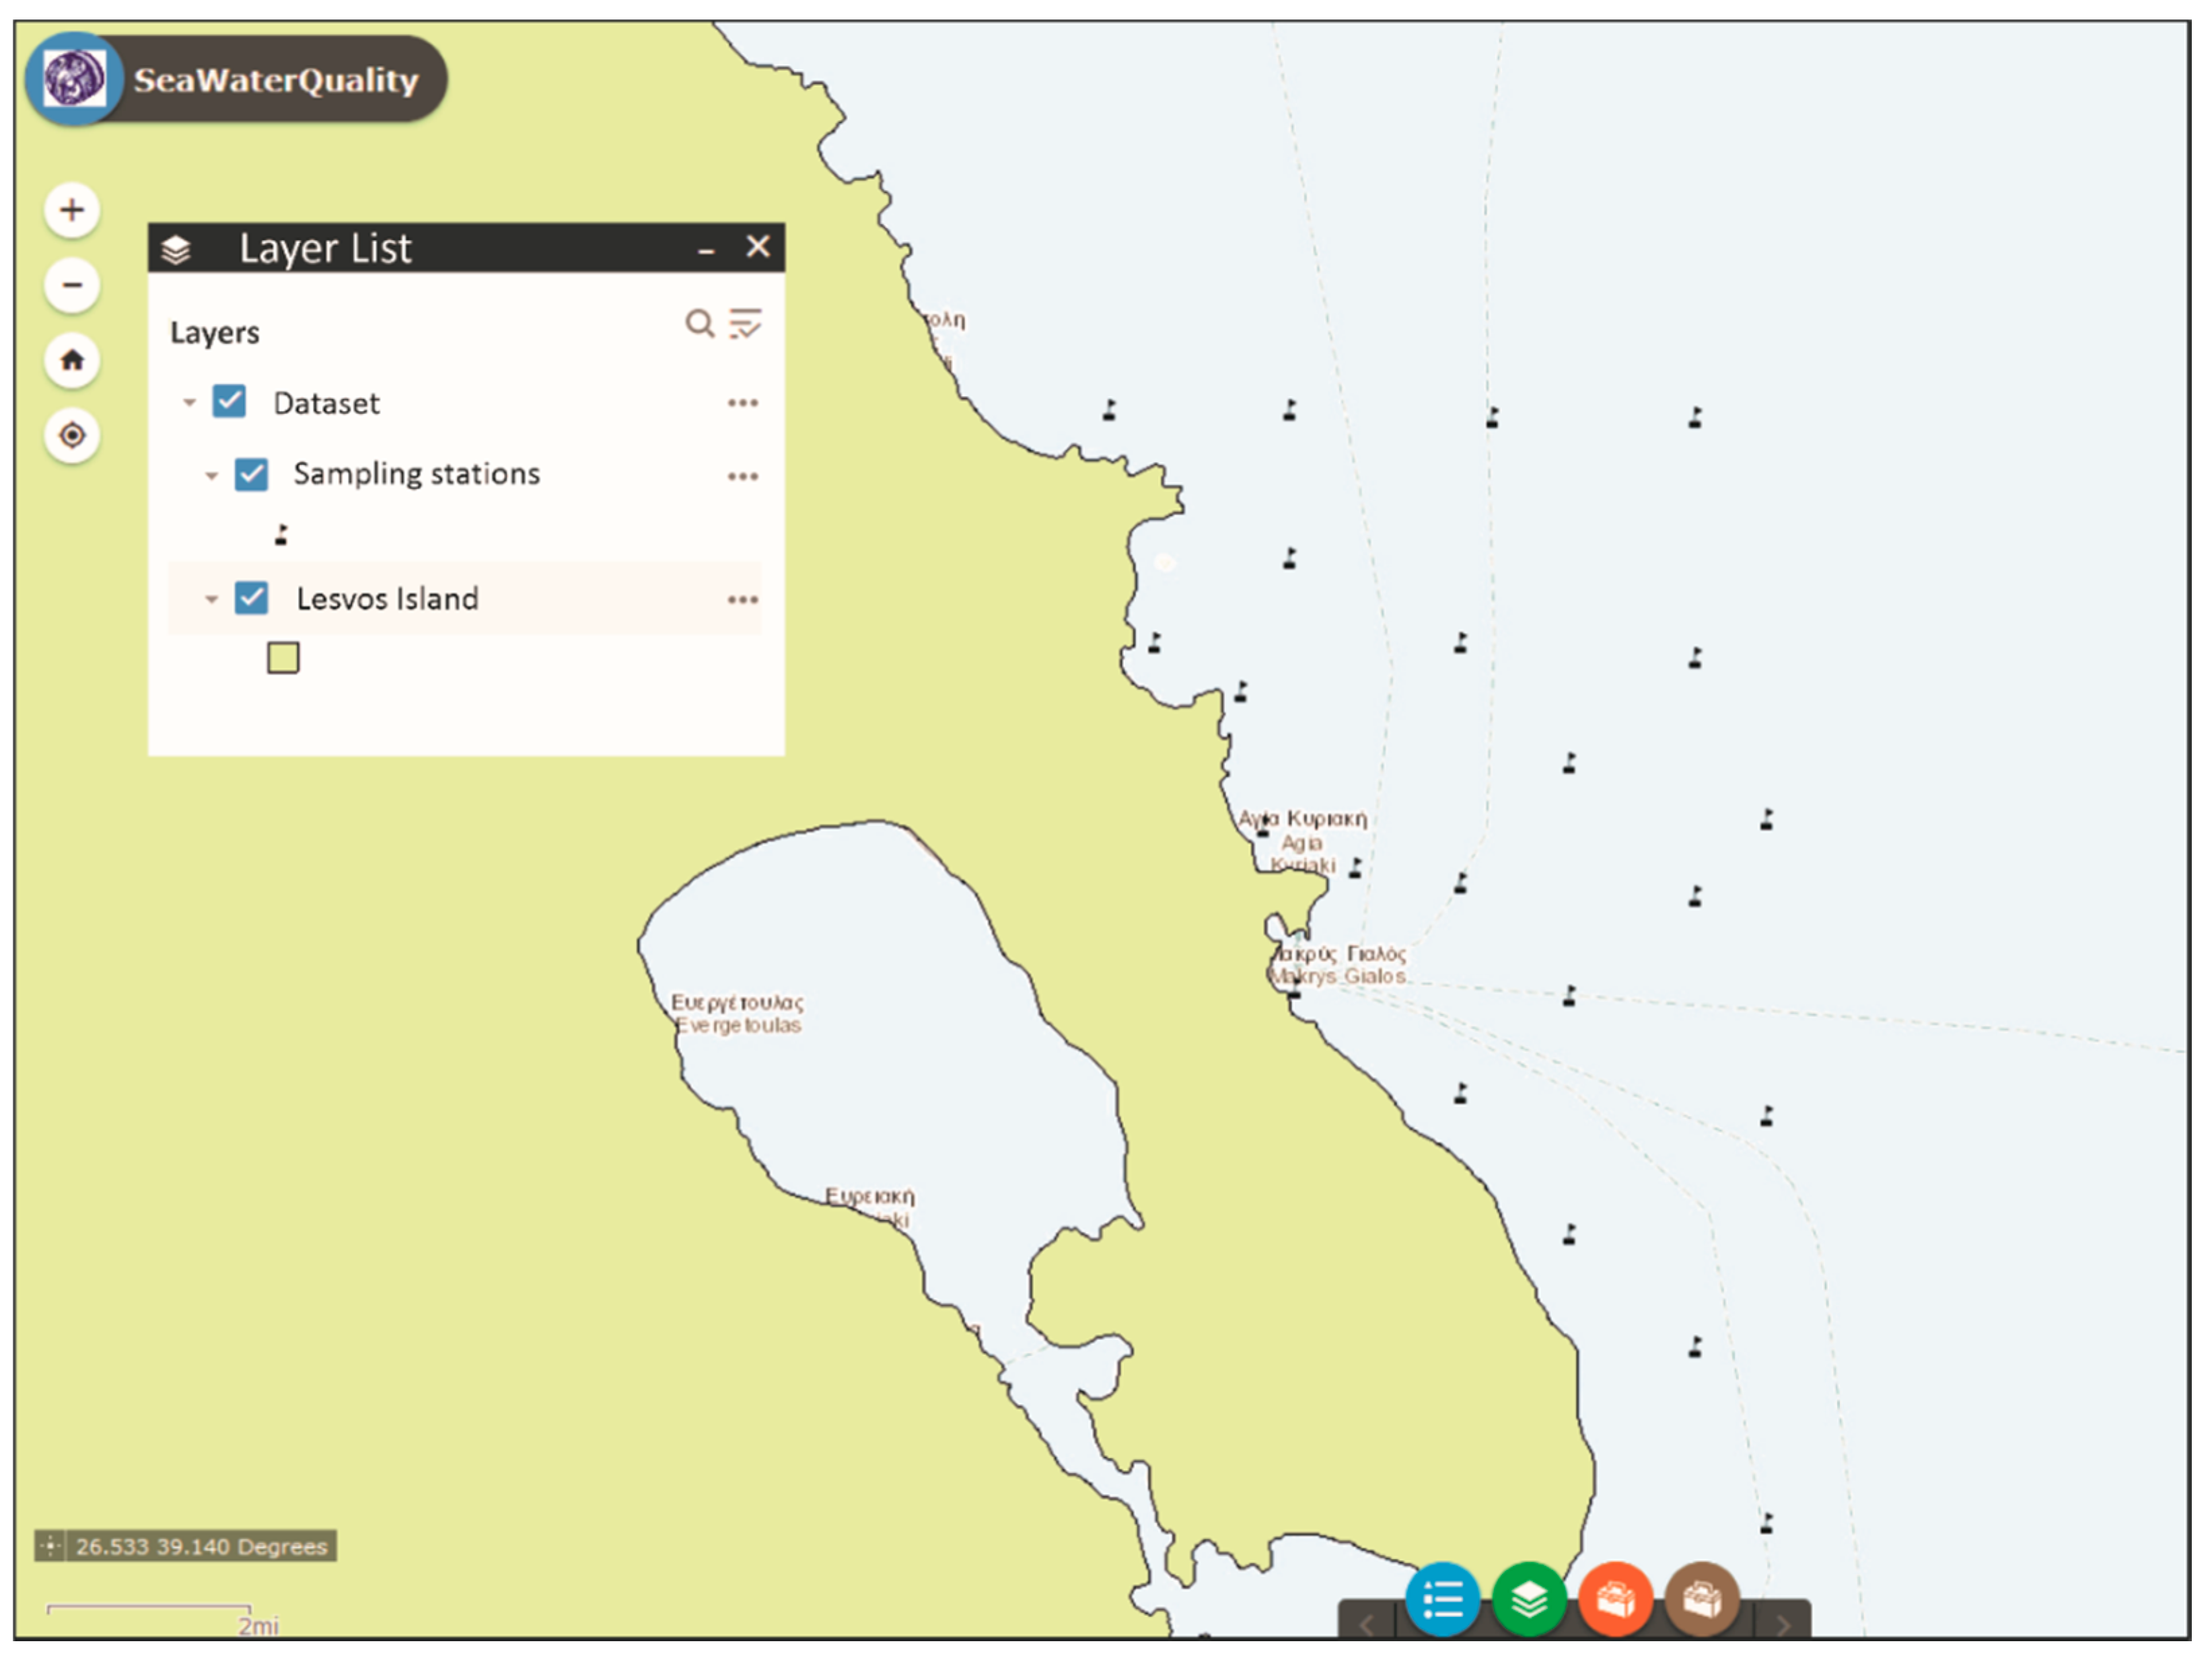Hide the Sampling stations layer
Image resolution: width=2212 pixels, height=1656 pixels.
coord(251,474)
